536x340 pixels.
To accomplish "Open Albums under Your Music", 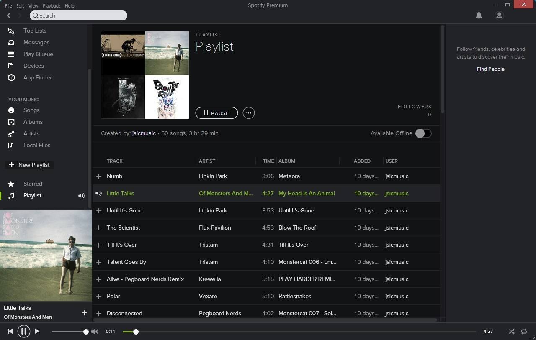I will [x=33, y=122].
